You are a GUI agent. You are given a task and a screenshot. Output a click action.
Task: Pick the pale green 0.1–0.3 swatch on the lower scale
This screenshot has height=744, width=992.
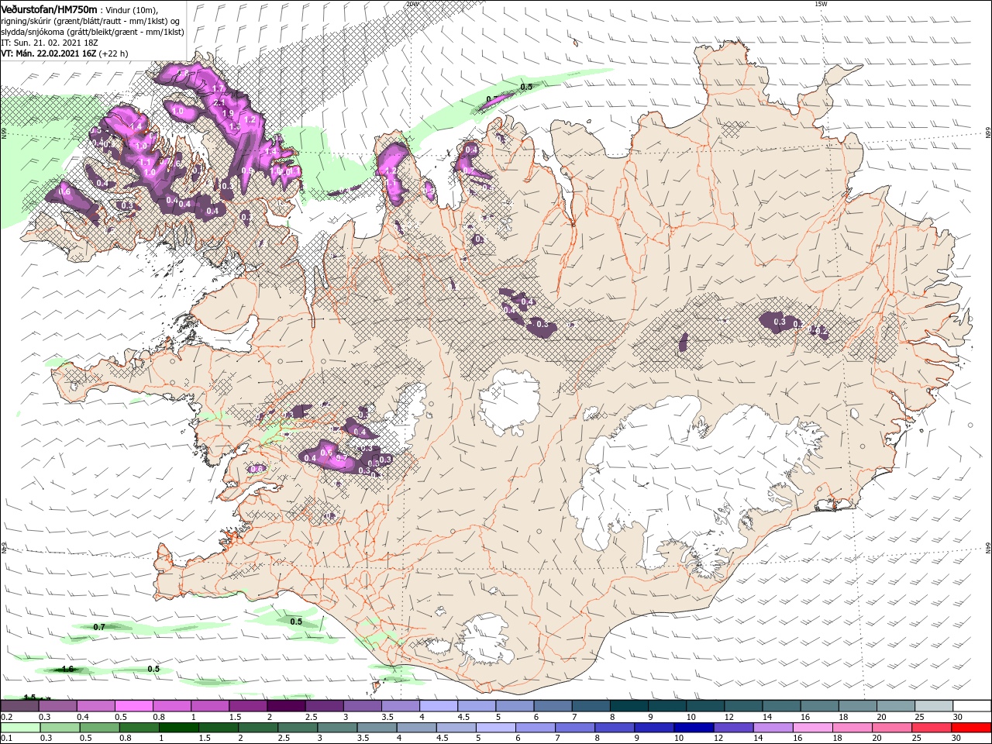tap(22, 728)
